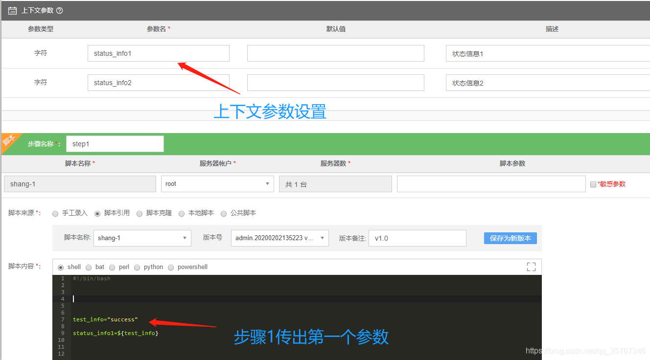Select bat script type
The image size is (650, 360).
(x=89, y=267)
